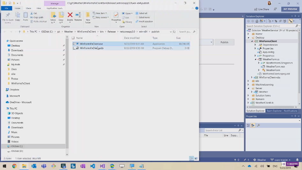Toggle the select-all checkbox in column header

point(73,38)
